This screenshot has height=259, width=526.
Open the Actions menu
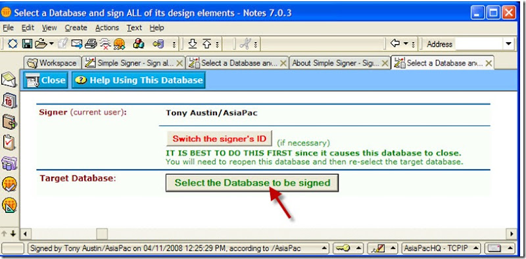pos(107,28)
